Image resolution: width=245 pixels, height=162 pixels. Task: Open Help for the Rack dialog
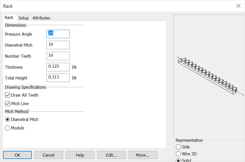click(80, 155)
